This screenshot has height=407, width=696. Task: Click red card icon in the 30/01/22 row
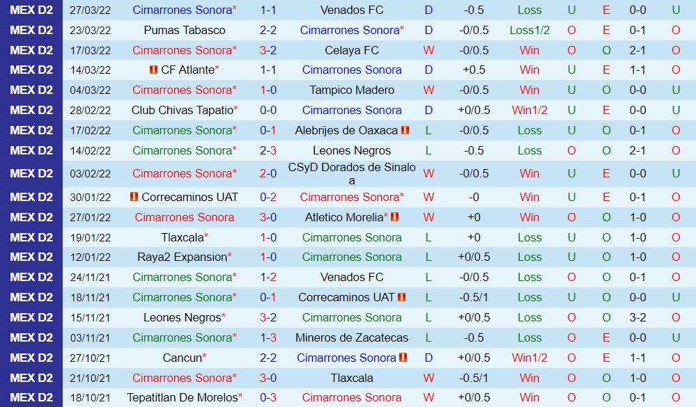(x=134, y=197)
